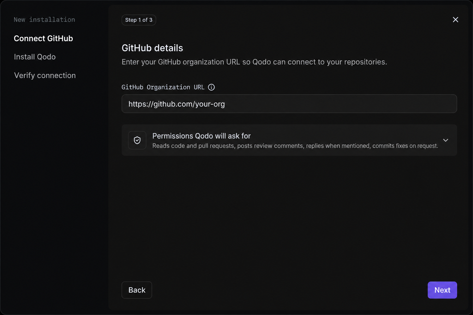Click the 'GitHub Organization URL' field label
Viewport: 473px width, 315px height.
pyautogui.click(x=163, y=87)
